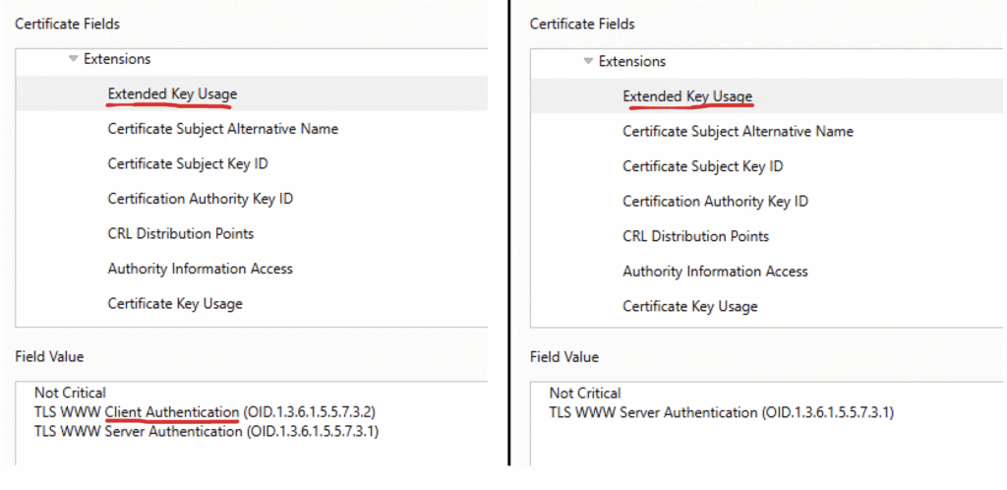This screenshot has width=1007, height=490.
Task: Select Certificate Key Usage in right panel
Action: pyautogui.click(x=689, y=306)
